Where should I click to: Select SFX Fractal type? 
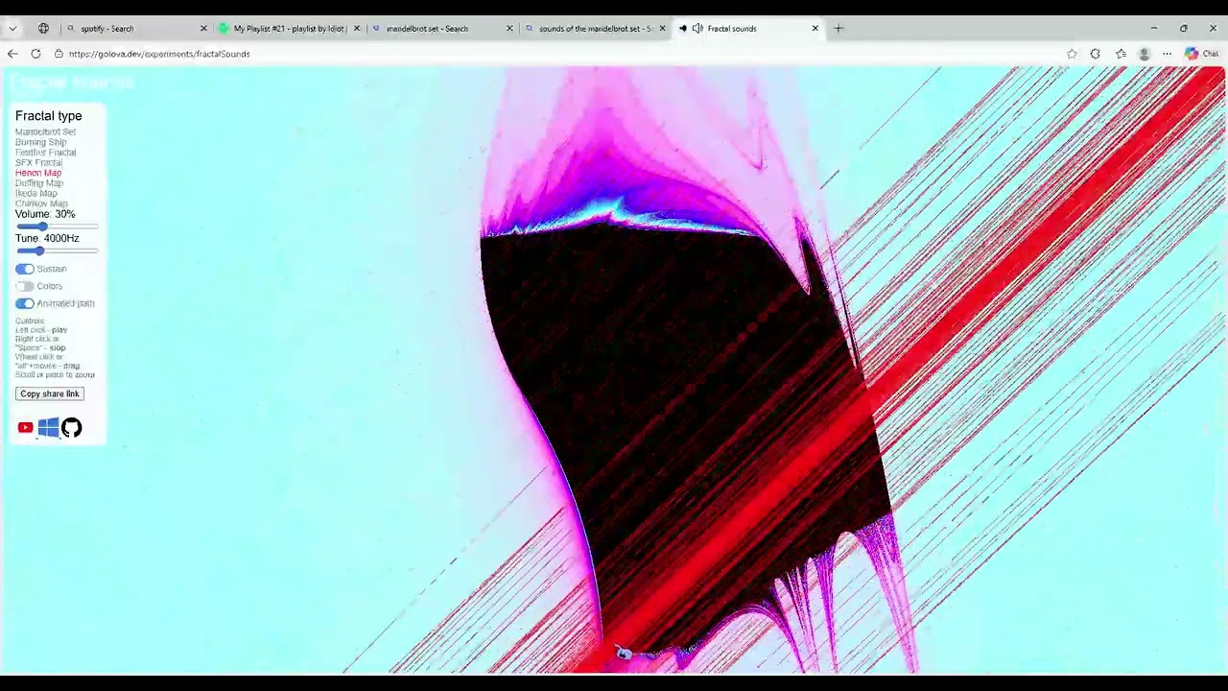pos(38,163)
